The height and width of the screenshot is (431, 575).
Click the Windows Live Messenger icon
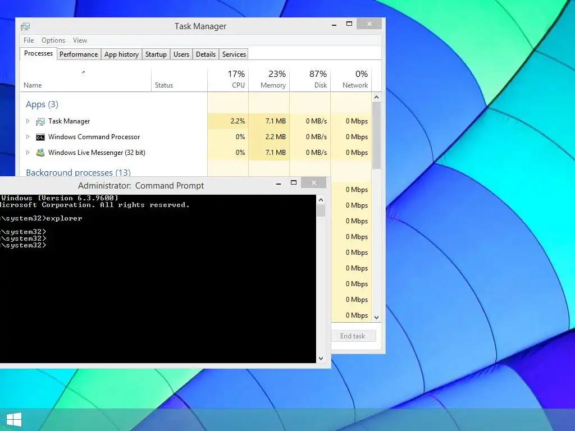tap(40, 153)
